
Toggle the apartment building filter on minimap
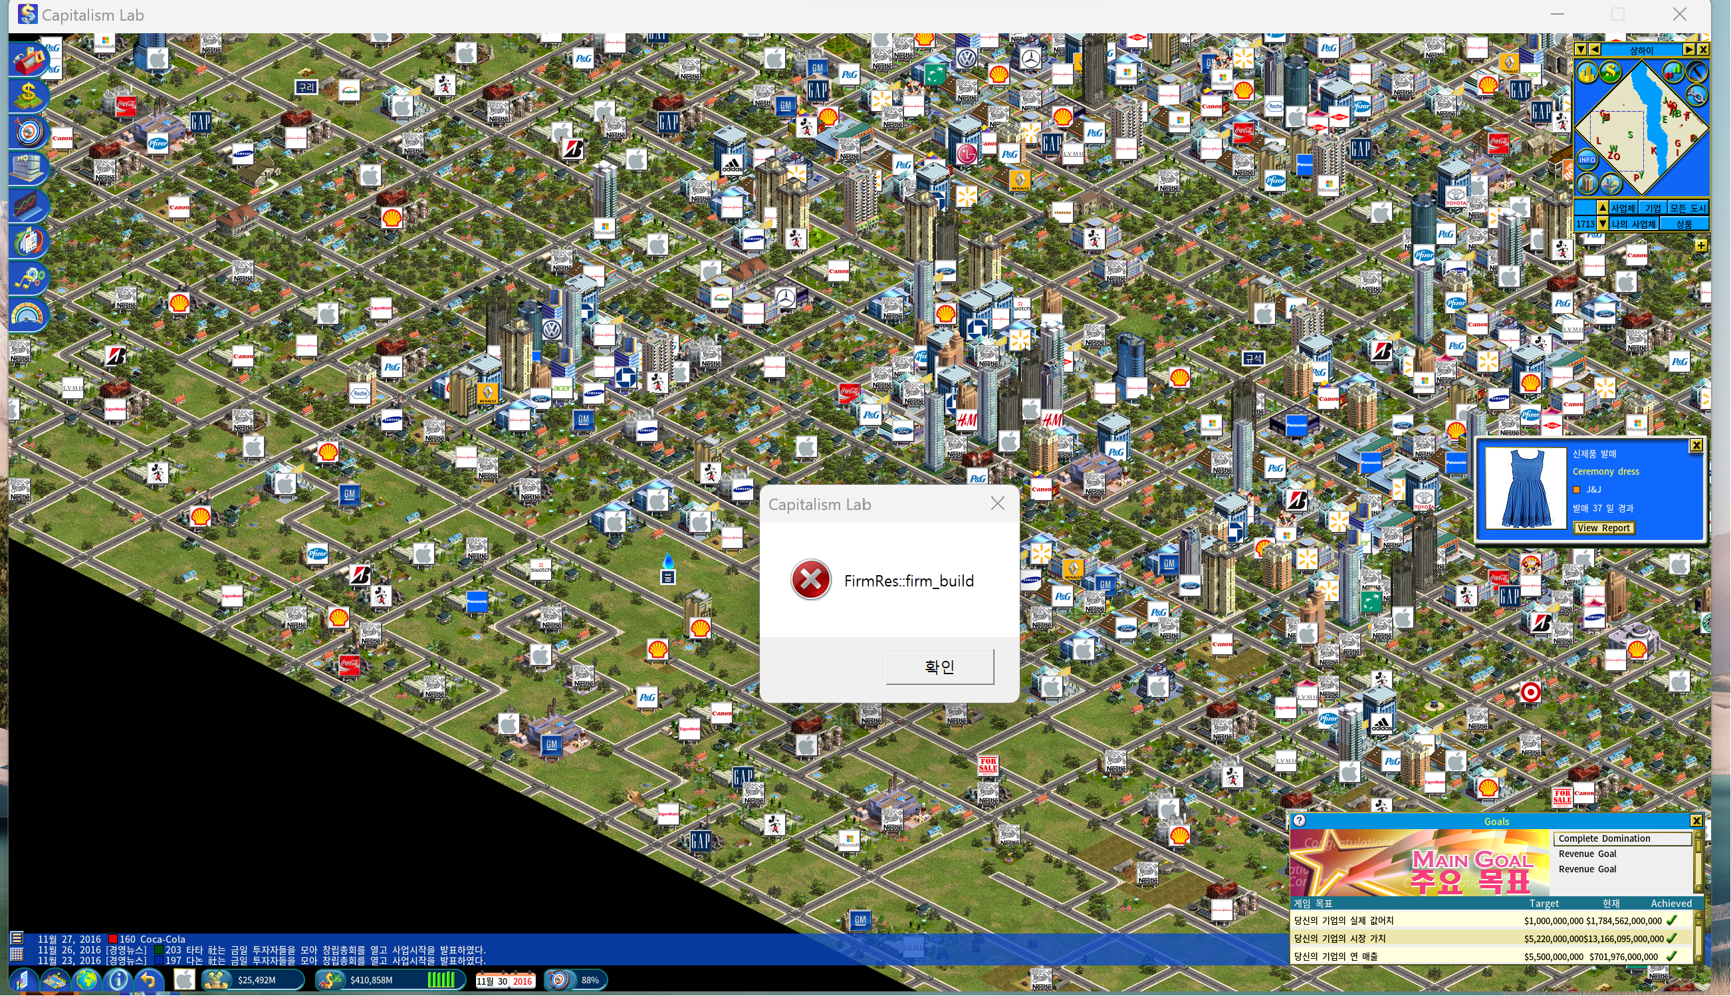point(1587,184)
